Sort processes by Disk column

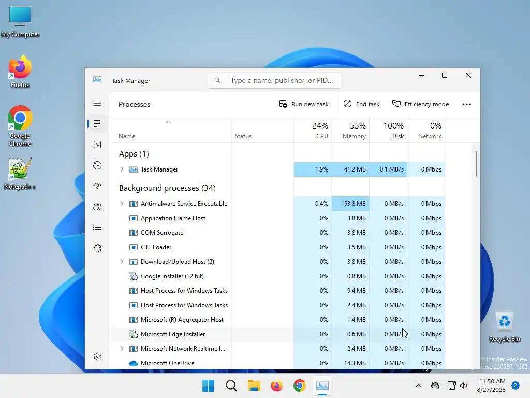388,130
